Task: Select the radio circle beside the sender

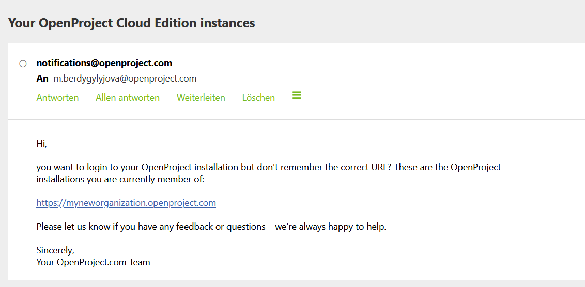Action: point(23,63)
